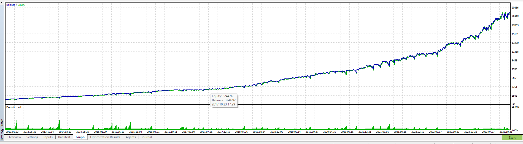
Task: View the Journal tab
Action: point(146,137)
